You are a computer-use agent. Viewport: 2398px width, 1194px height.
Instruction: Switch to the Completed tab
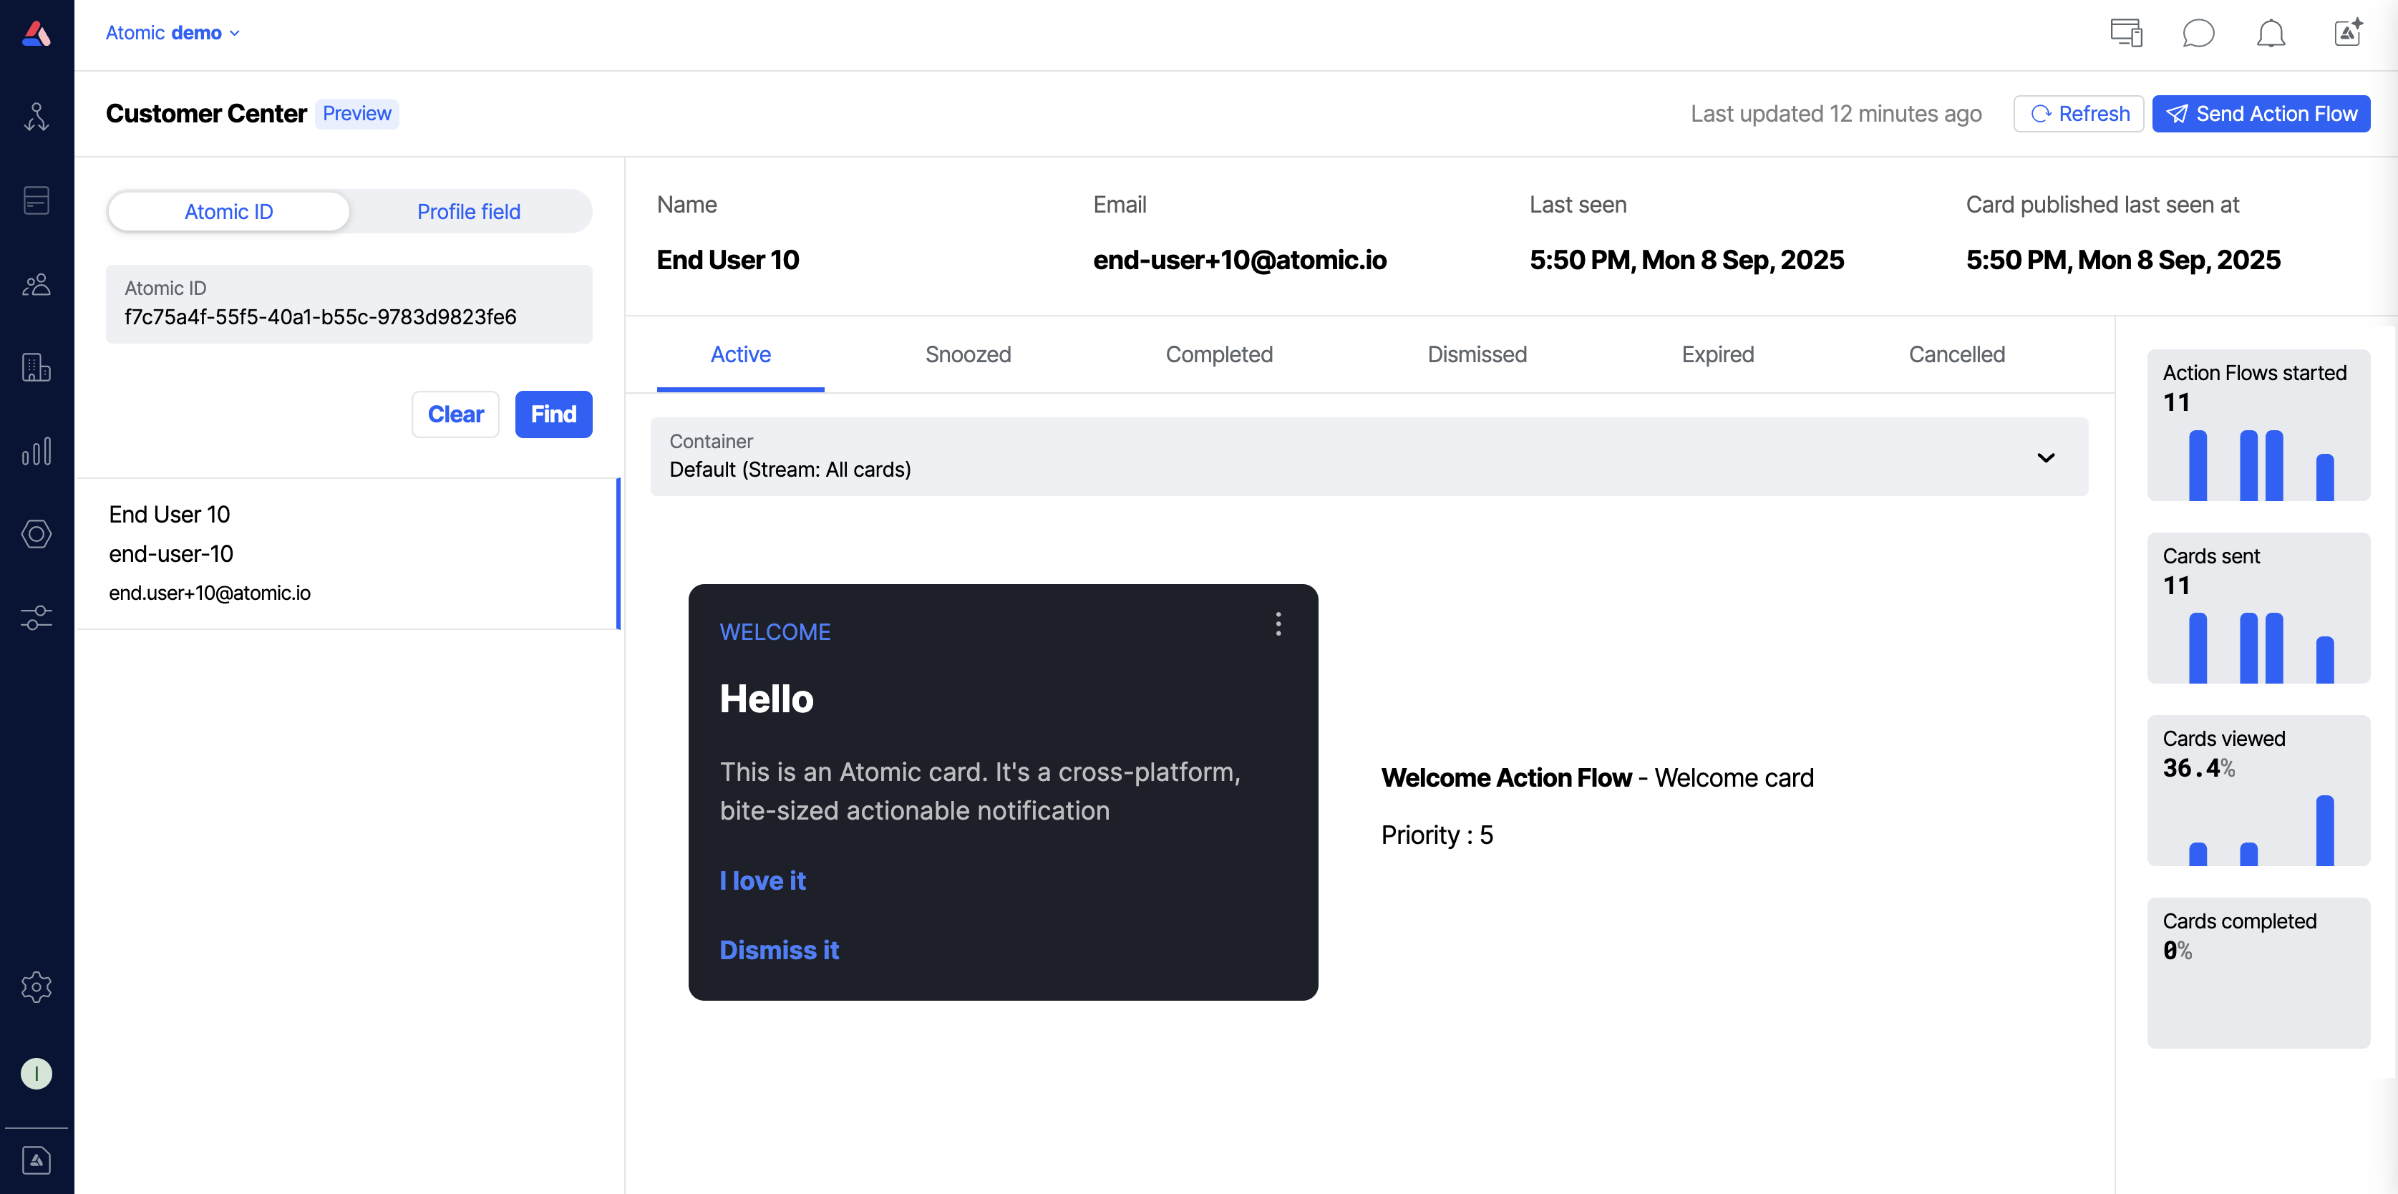click(x=1218, y=354)
